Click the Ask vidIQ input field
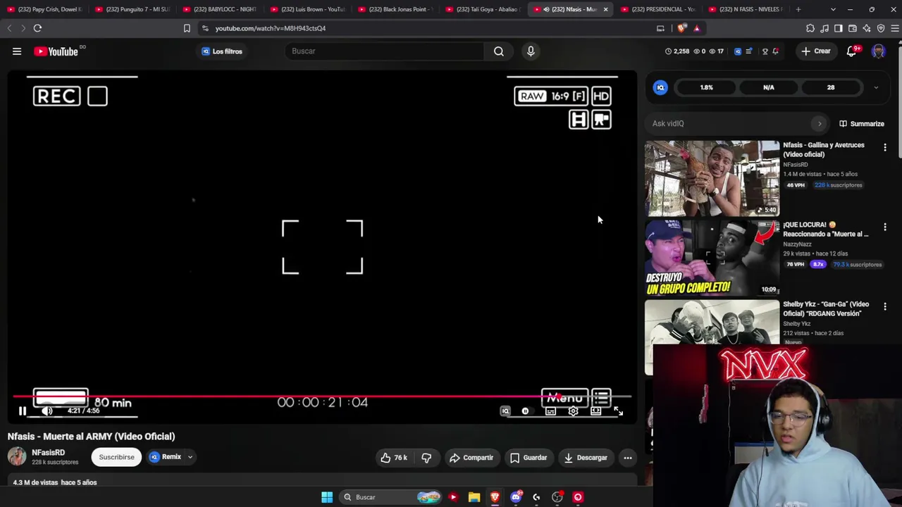Screen dimensions: 902x507 738,123
